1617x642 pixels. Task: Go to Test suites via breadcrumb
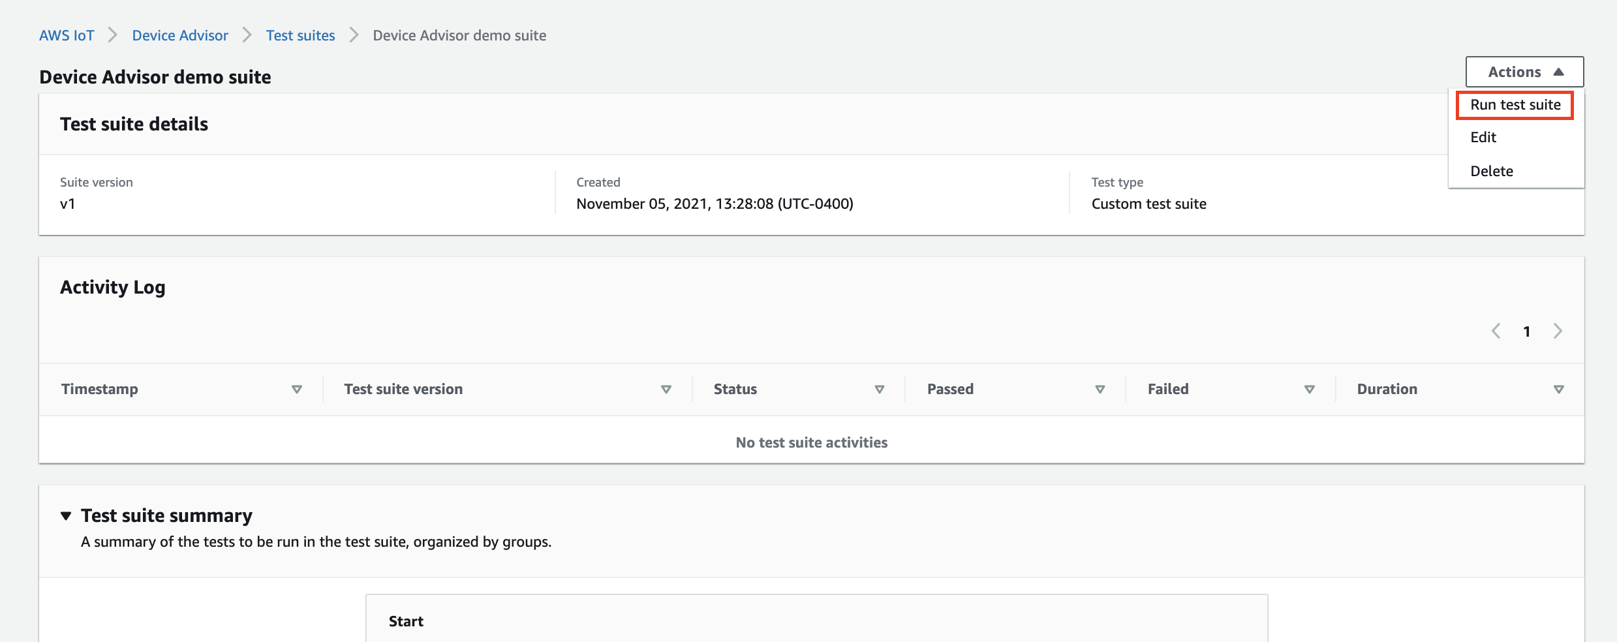pyautogui.click(x=300, y=35)
